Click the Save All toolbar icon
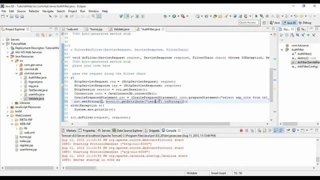The image size is (320, 180). pos(17,16)
